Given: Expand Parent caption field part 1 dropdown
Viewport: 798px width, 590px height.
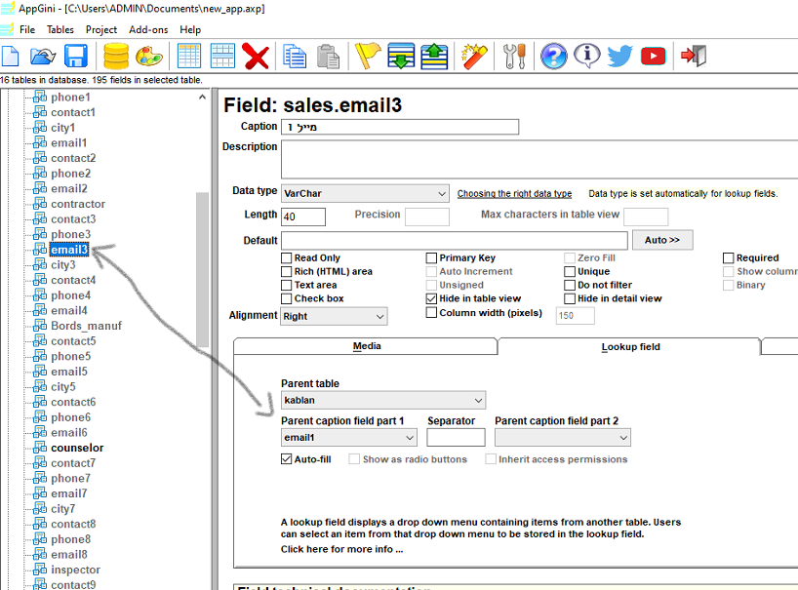Looking at the screenshot, I should 348,438.
